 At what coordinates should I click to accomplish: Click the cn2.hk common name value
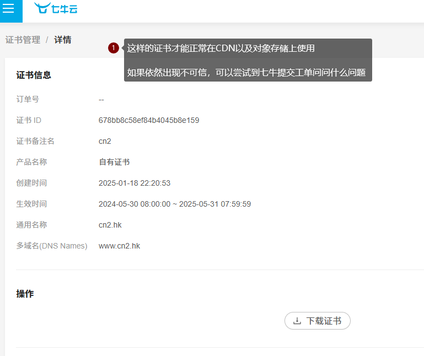click(110, 225)
